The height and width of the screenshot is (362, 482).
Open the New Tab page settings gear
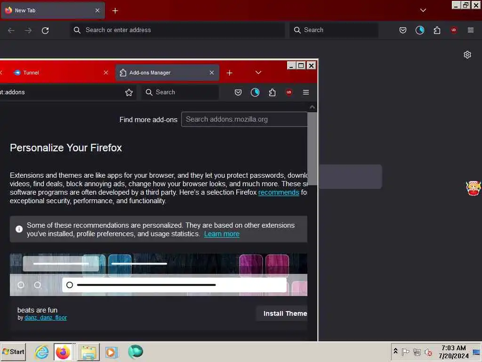(x=467, y=55)
